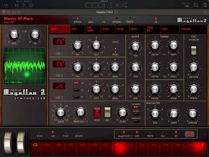Toggle the MPE button
Image resolution: width=209 pixels, height=157 pixels.
coord(137,134)
